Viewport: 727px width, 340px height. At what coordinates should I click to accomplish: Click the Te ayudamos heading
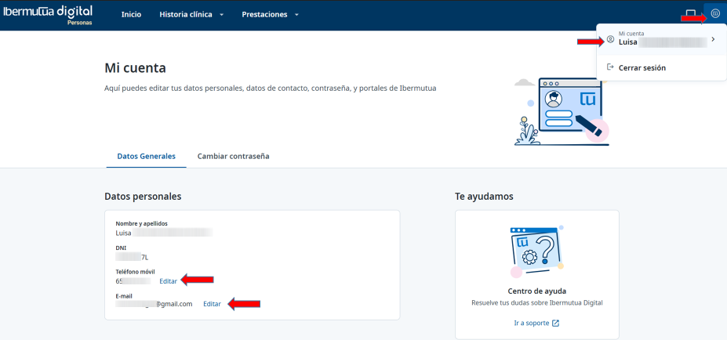click(484, 197)
